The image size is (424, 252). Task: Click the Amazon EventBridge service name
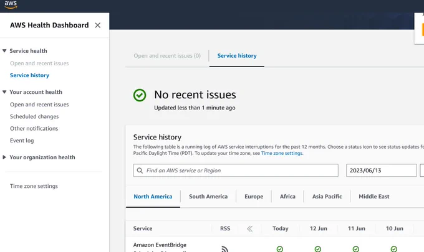click(x=160, y=245)
